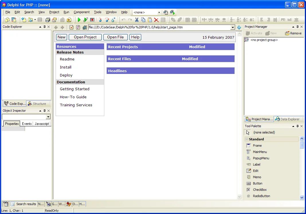
Task: Select the <no project group> tree item
Action: click(264, 40)
